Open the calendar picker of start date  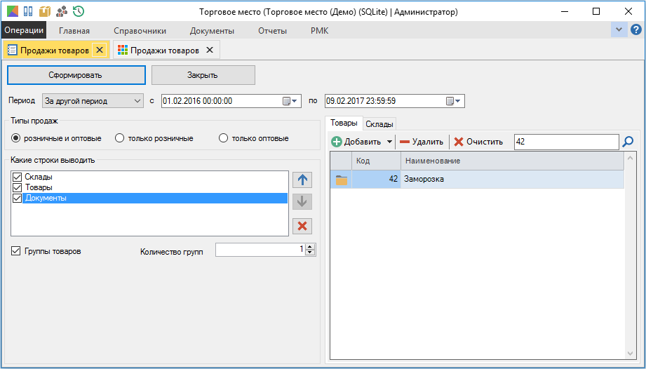pyautogui.click(x=290, y=101)
